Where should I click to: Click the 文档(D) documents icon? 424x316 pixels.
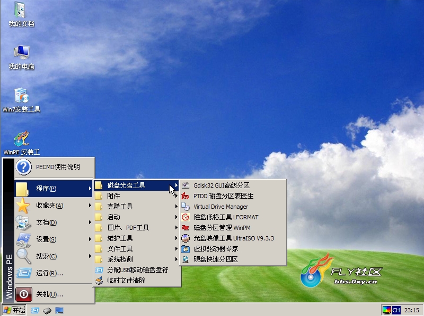tap(23, 222)
